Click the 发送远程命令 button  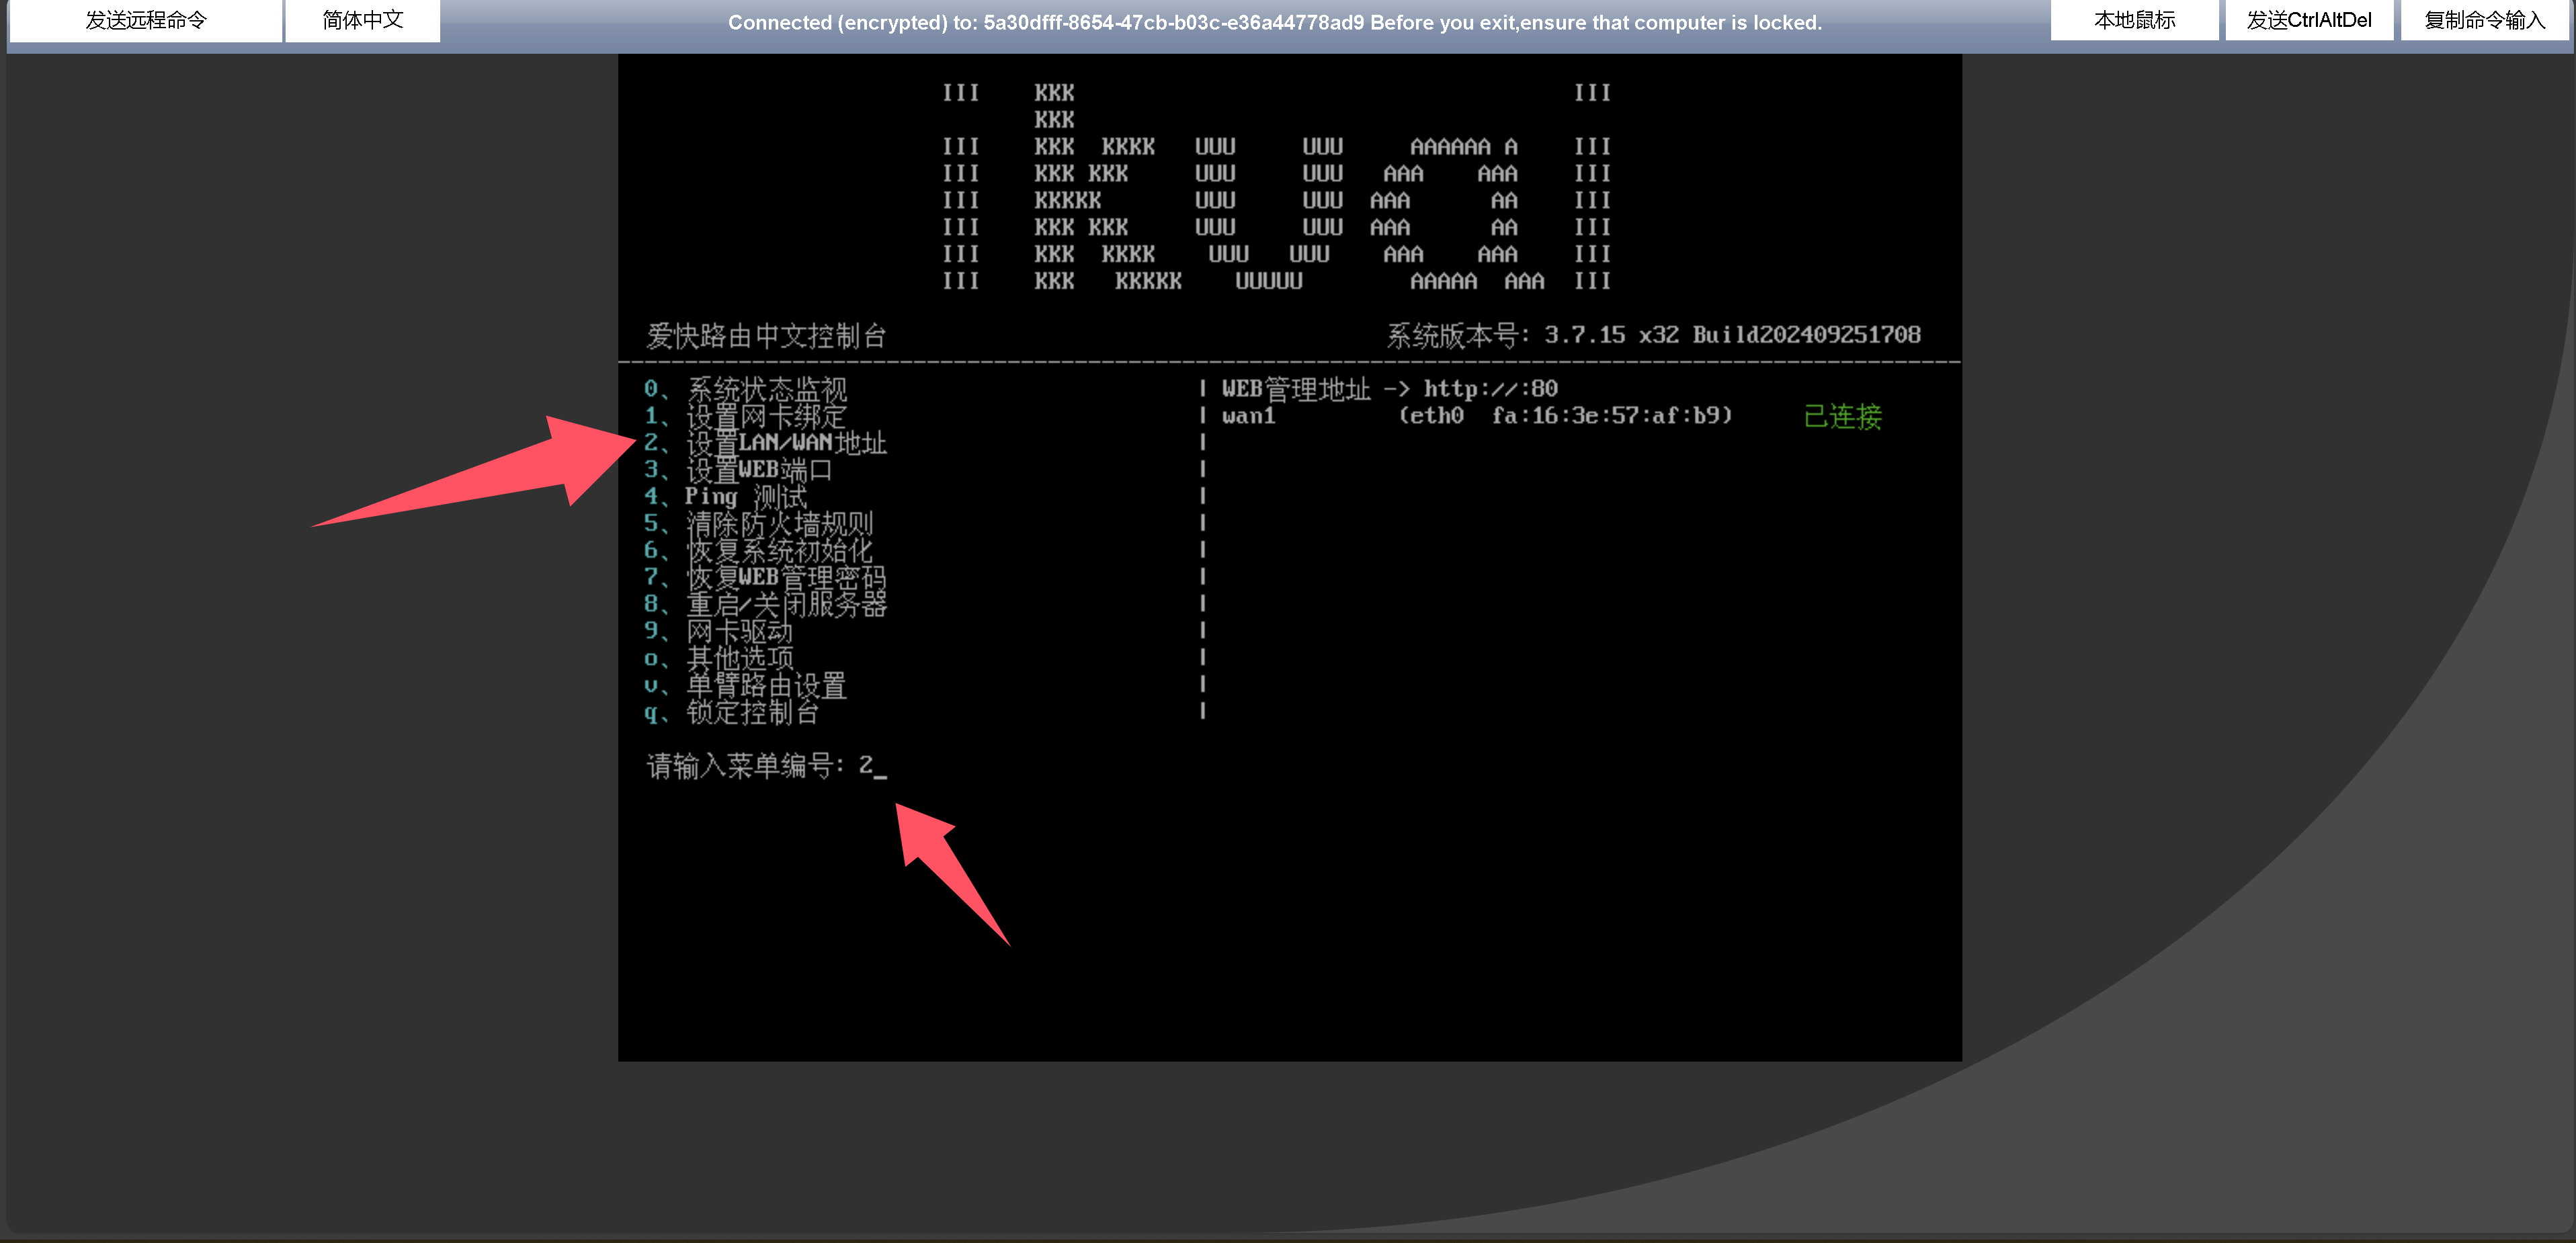145,21
